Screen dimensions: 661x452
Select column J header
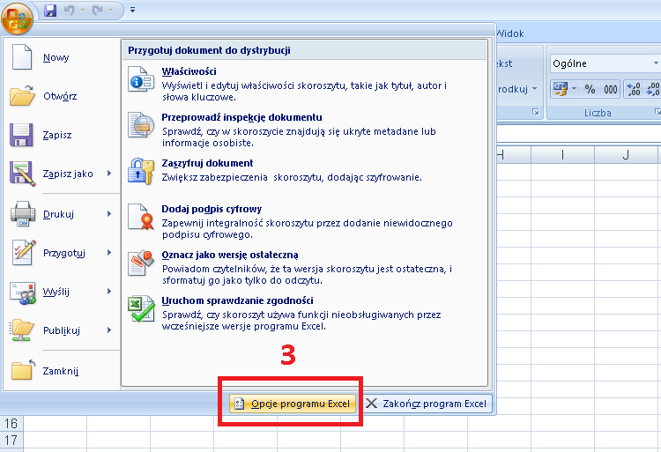coord(626,154)
